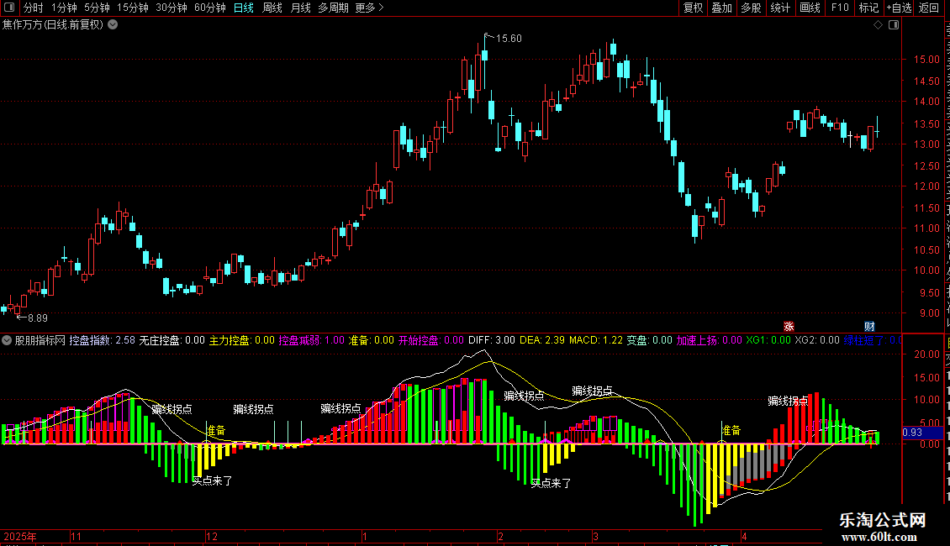Switch to 月线 monthly chart

pos(300,8)
